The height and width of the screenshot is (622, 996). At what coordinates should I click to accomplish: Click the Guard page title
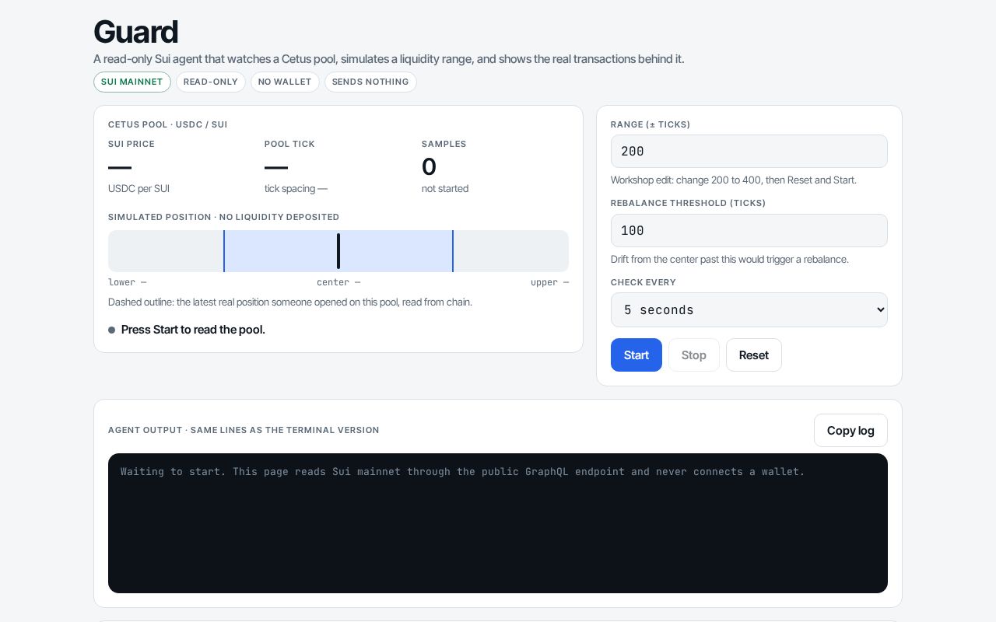[135, 32]
